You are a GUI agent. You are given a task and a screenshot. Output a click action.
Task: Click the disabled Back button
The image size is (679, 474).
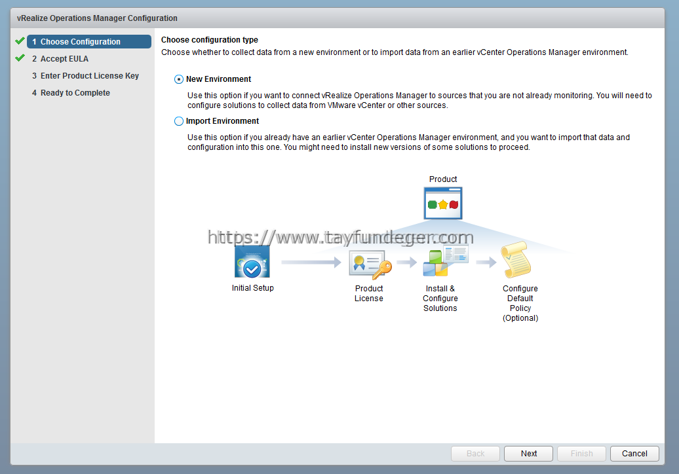(x=475, y=454)
